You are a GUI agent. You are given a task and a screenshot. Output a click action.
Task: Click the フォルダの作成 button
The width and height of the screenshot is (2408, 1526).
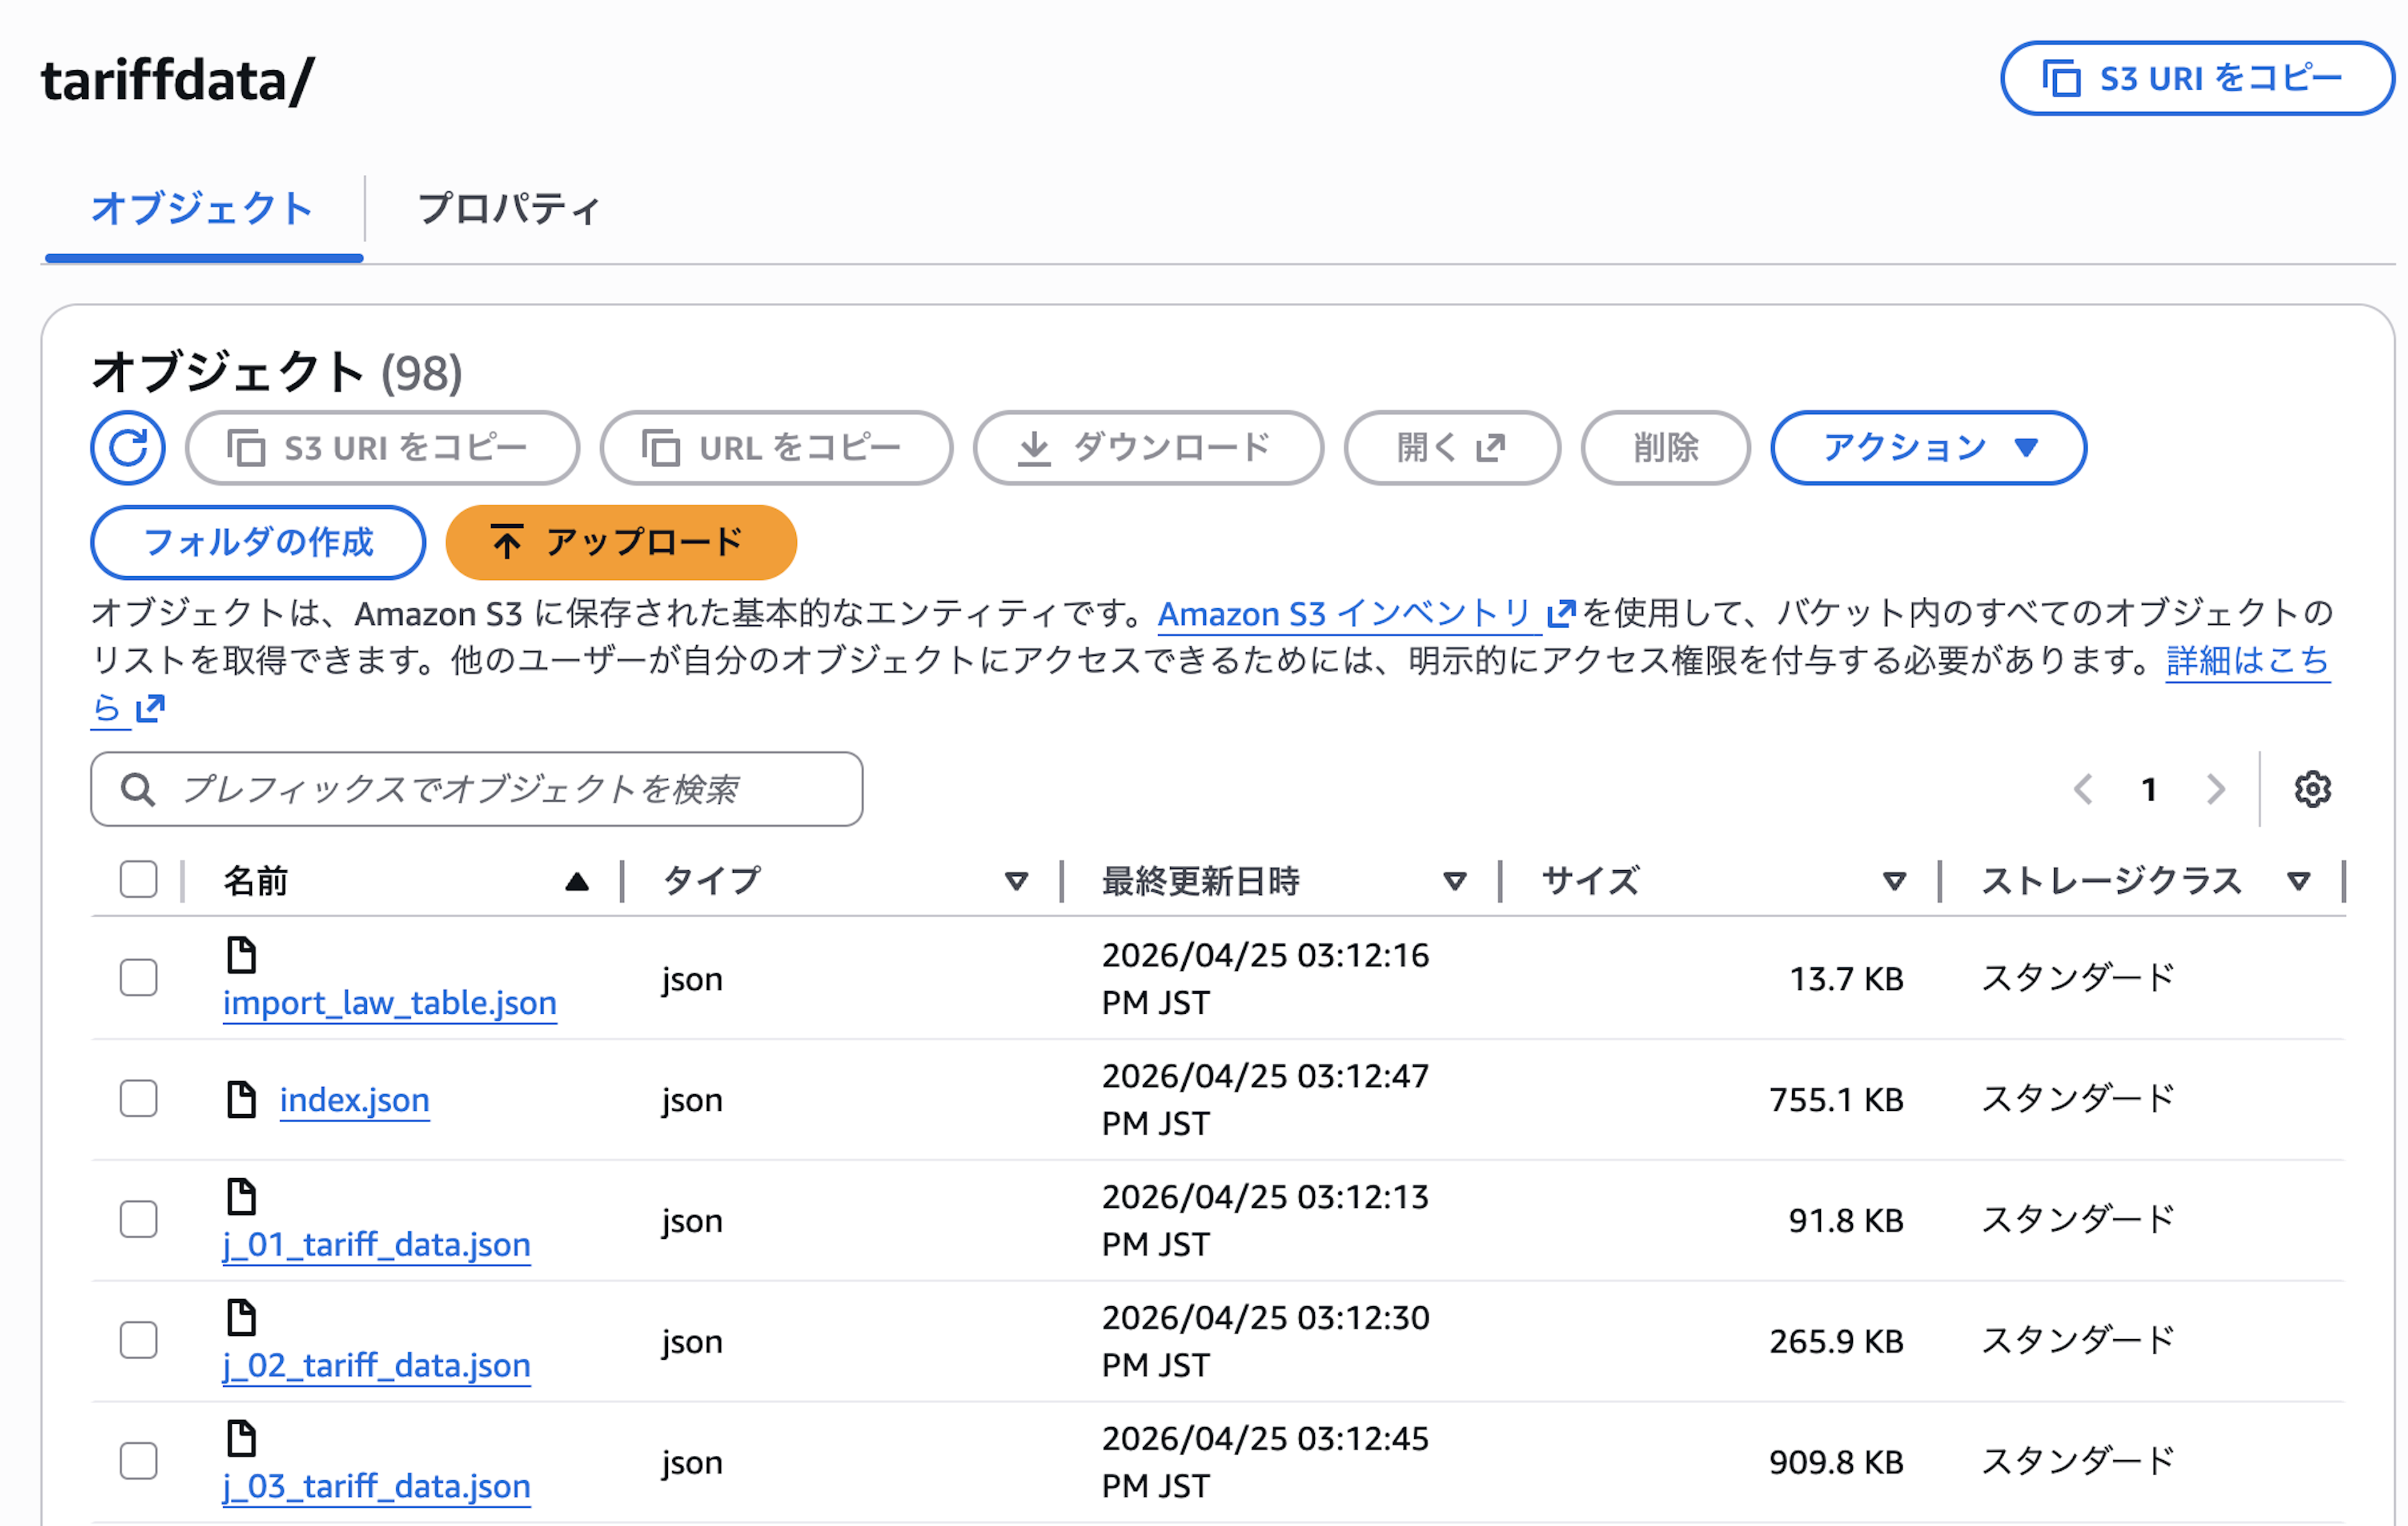click(258, 542)
